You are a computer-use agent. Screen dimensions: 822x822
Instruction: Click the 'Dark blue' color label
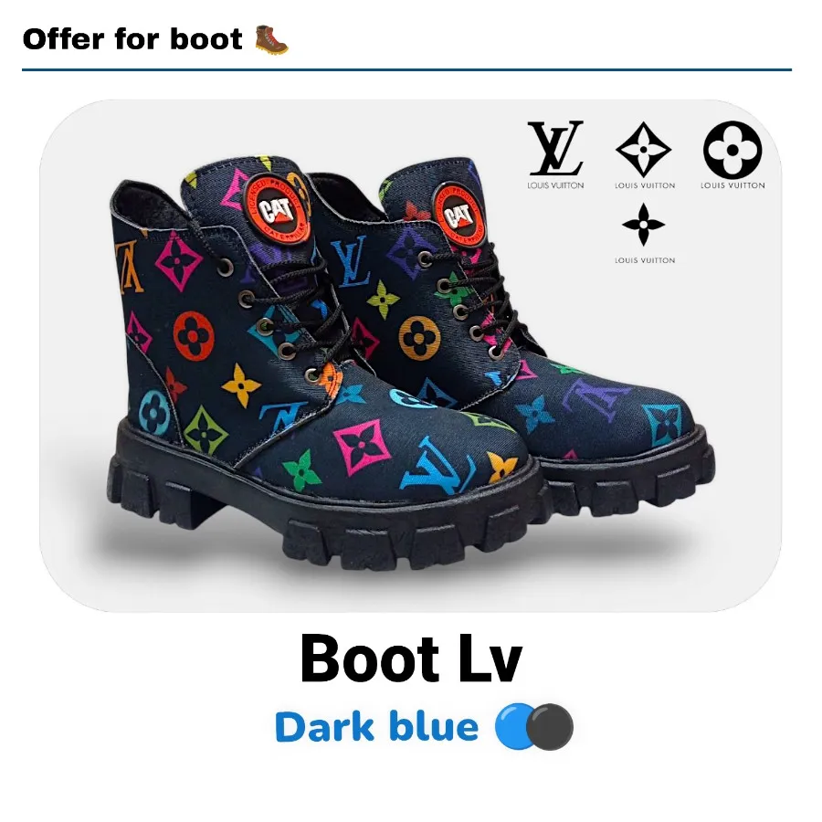pyautogui.click(x=376, y=727)
